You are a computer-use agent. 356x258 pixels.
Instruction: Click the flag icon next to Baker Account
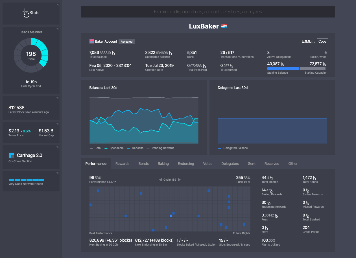click(x=91, y=41)
